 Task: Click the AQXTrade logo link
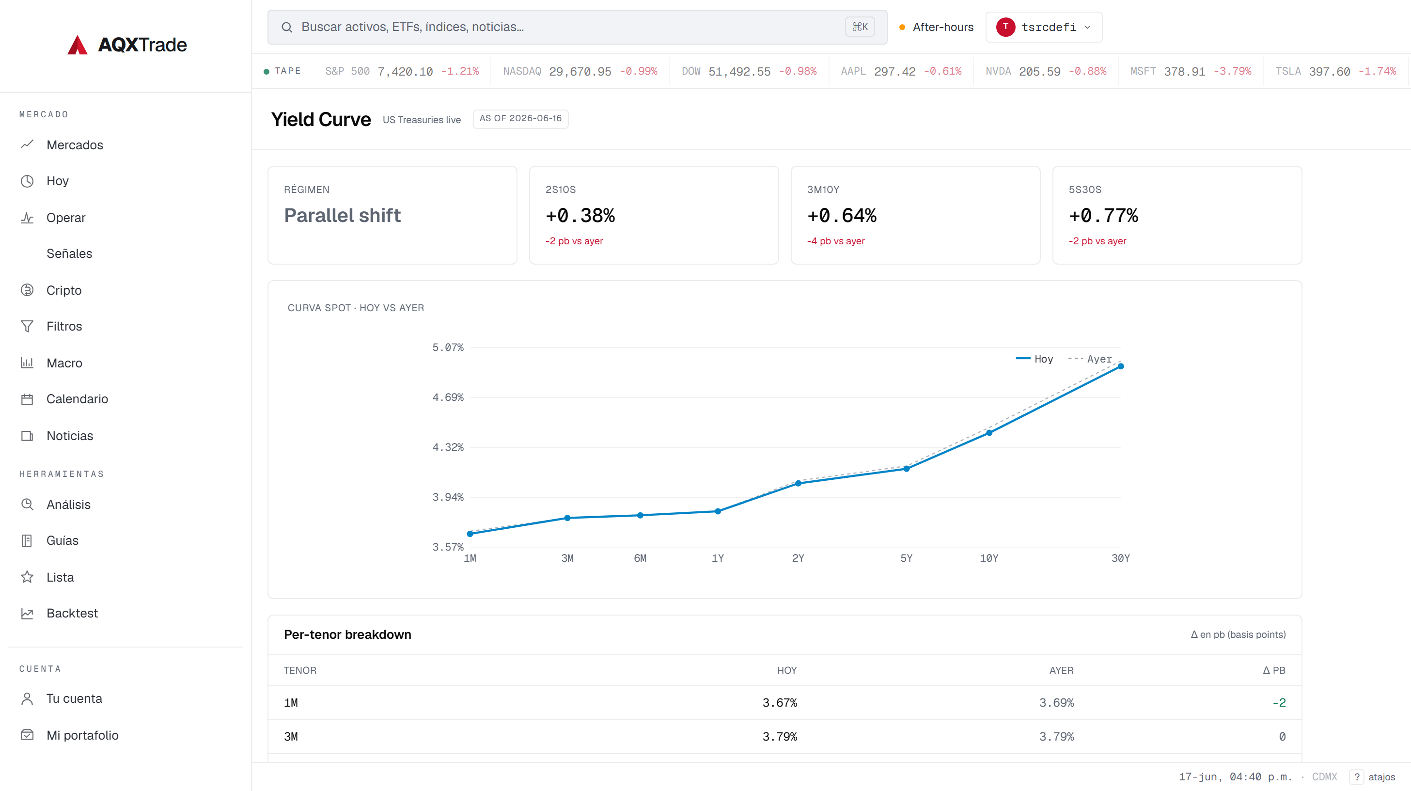point(127,45)
